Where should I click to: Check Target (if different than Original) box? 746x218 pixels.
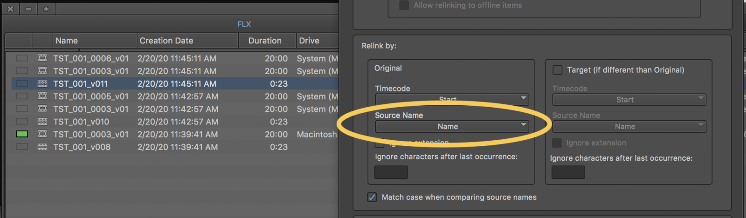point(557,70)
